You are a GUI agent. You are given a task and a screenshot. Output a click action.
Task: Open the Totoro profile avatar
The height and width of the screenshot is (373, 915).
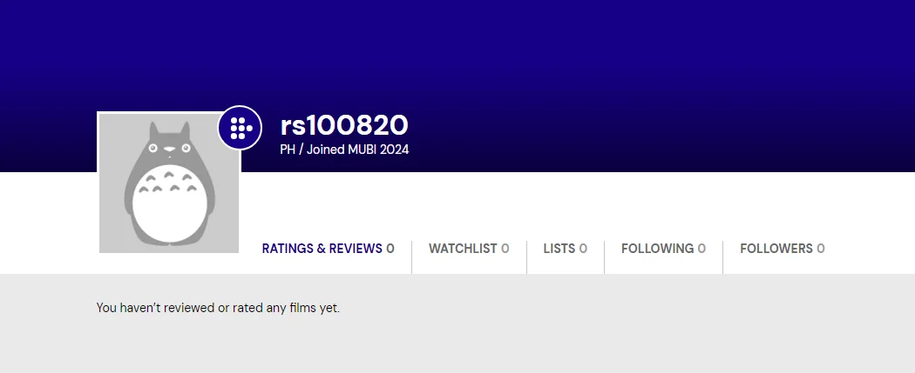tap(169, 183)
